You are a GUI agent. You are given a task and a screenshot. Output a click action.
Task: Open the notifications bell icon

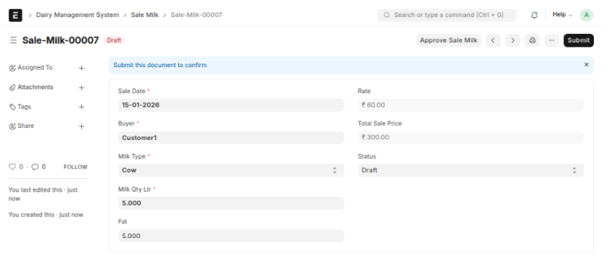534,15
